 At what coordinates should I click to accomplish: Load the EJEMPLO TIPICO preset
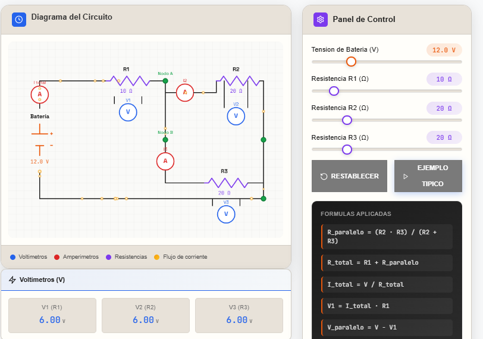pos(428,176)
